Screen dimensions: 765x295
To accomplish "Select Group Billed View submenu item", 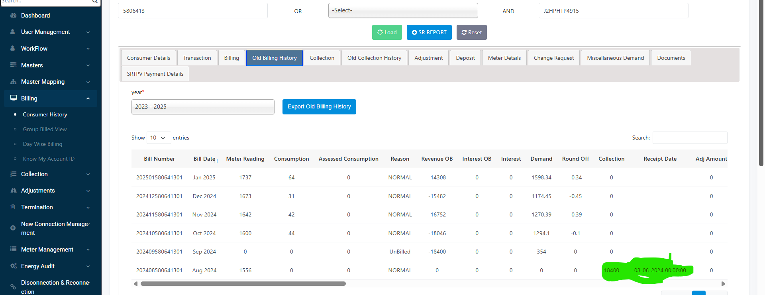I will pyautogui.click(x=45, y=130).
